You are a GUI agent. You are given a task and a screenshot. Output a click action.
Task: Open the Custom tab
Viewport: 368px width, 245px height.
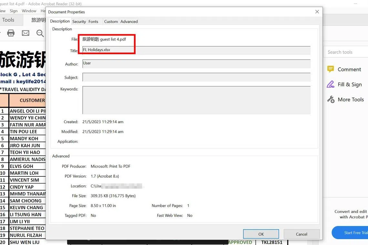(x=111, y=22)
